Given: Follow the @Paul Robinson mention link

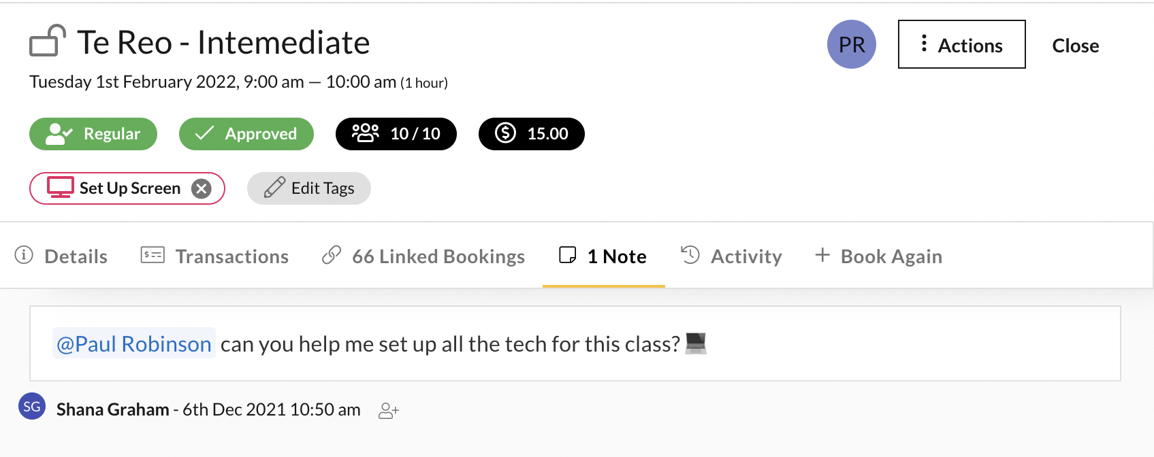Looking at the screenshot, I should pos(134,343).
